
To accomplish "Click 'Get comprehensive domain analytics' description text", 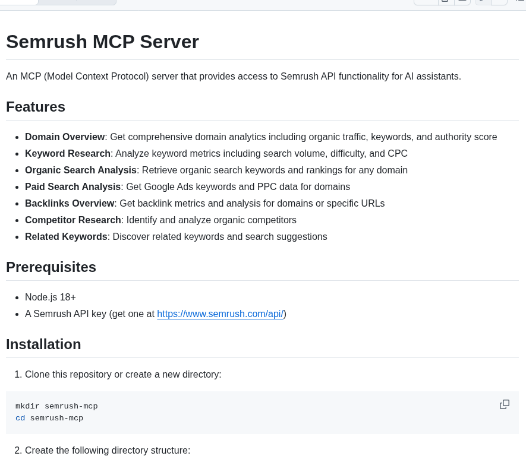I will (x=304, y=137).
